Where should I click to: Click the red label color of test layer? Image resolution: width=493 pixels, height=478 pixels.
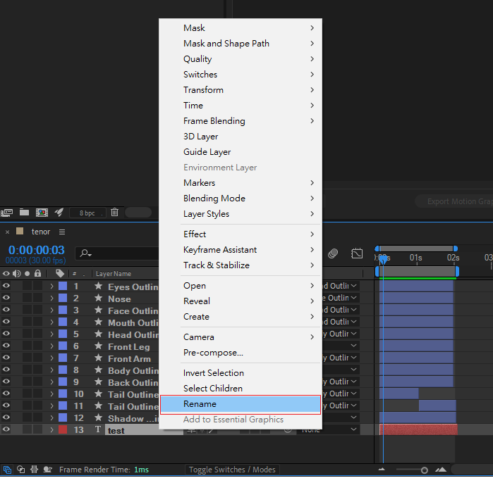[63, 429]
